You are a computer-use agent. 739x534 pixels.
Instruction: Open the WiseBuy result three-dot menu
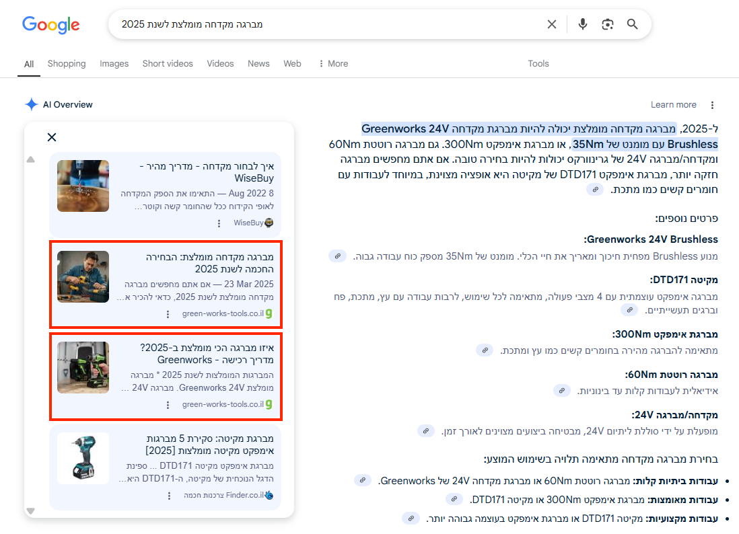point(219,223)
